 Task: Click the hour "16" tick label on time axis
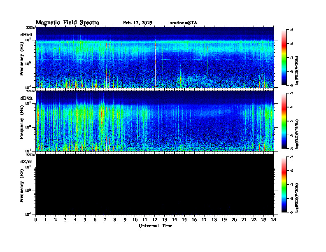[194, 219]
